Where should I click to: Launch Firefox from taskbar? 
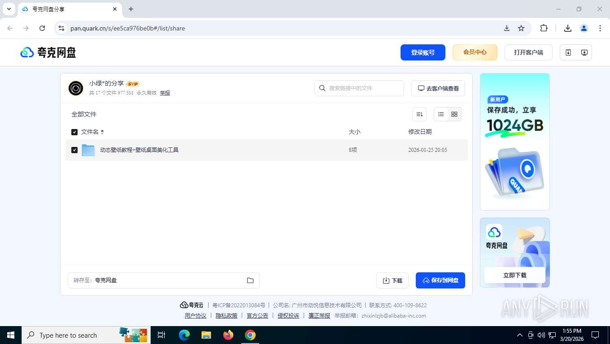tap(228, 335)
